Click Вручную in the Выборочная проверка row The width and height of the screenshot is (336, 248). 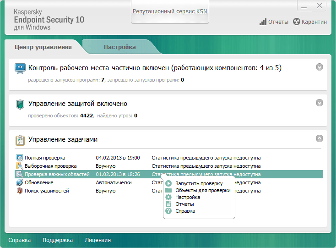106,166
